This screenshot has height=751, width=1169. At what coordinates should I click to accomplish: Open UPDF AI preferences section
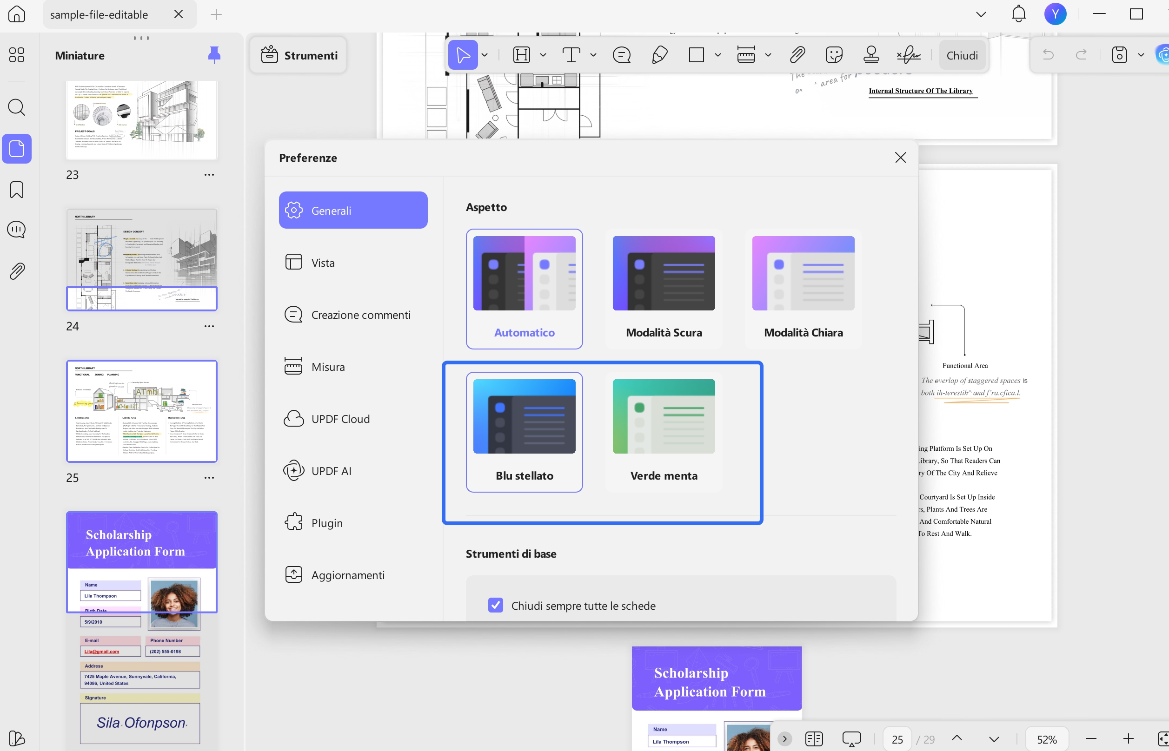[x=353, y=471]
